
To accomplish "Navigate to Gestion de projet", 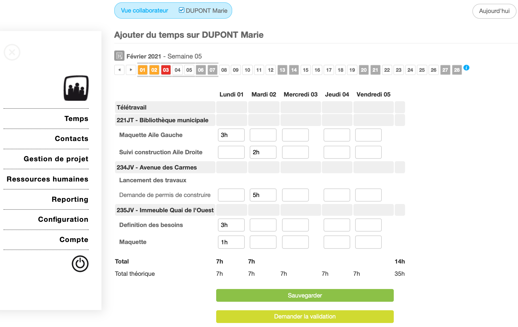I will point(55,158).
